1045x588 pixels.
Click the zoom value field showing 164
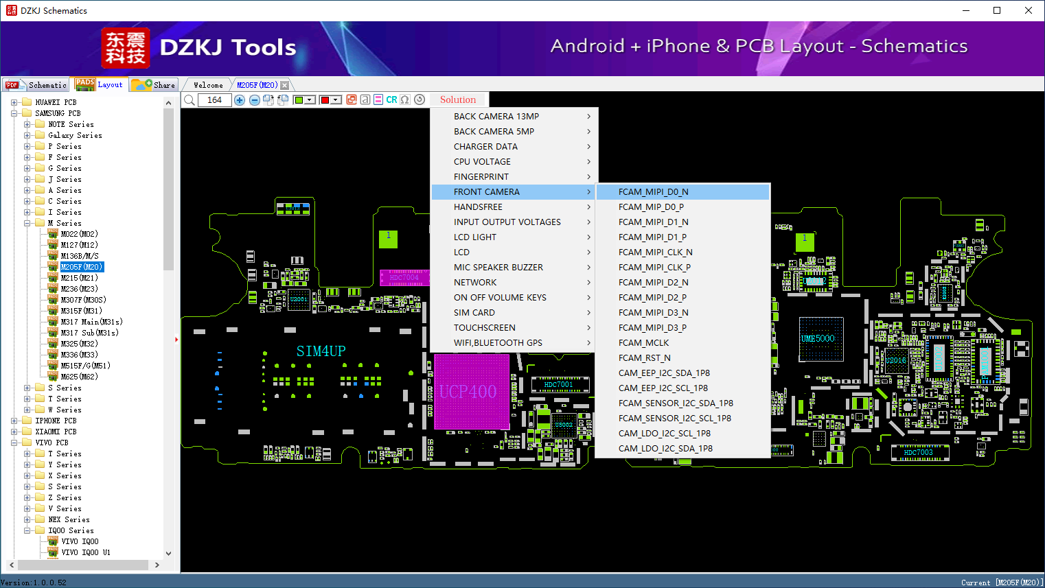pyautogui.click(x=214, y=100)
